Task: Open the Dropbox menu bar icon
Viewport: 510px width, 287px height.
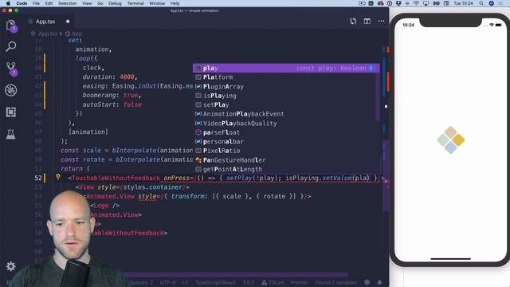Action: [398, 3]
